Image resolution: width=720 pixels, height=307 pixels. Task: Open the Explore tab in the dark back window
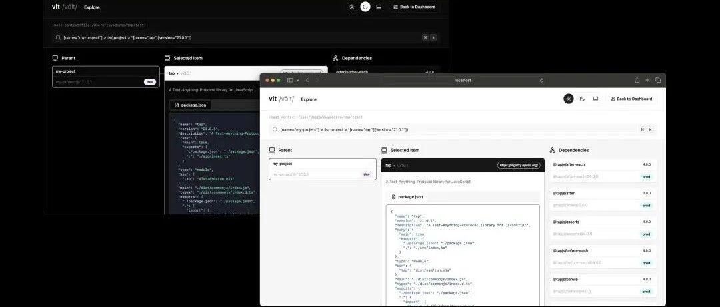[x=92, y=7]
